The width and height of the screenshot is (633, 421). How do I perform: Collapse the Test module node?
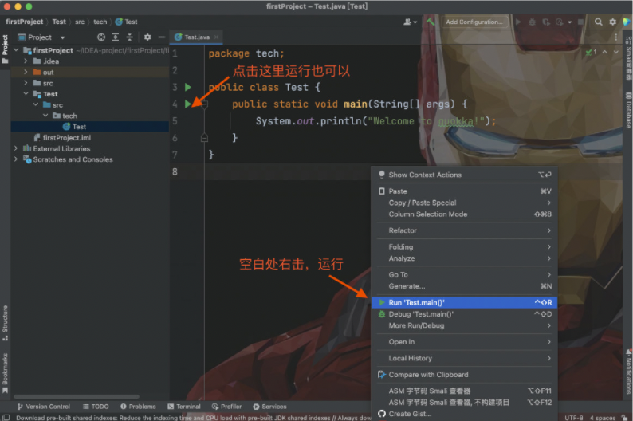(26, 93)
